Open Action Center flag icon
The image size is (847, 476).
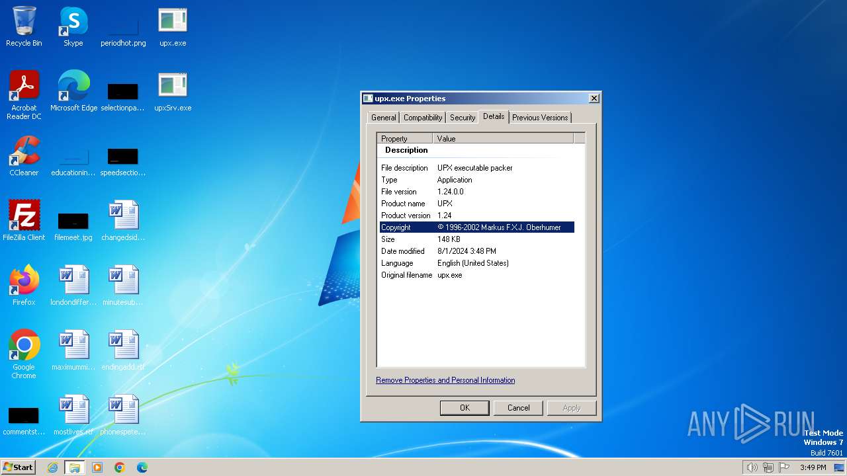[785, 467]
